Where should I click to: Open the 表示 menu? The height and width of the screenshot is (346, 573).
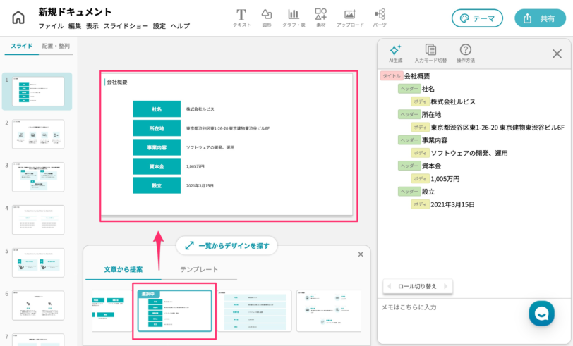coord(92,26)
